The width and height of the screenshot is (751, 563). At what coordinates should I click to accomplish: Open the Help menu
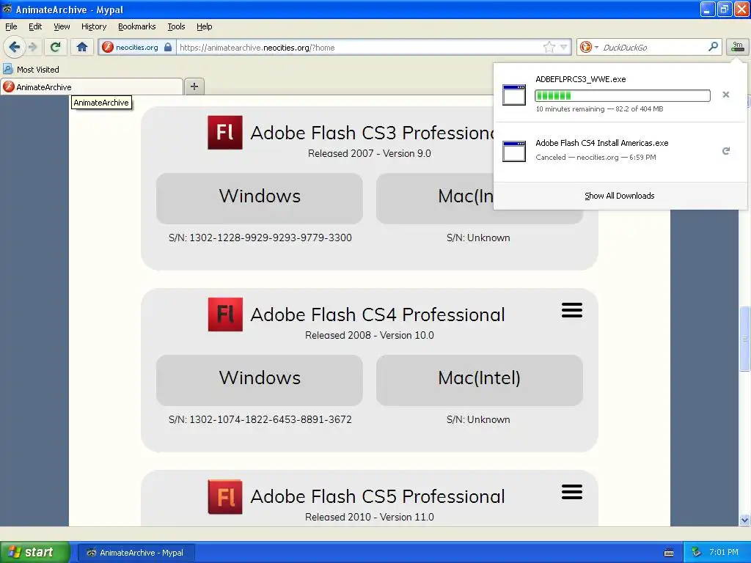(204, 26)
